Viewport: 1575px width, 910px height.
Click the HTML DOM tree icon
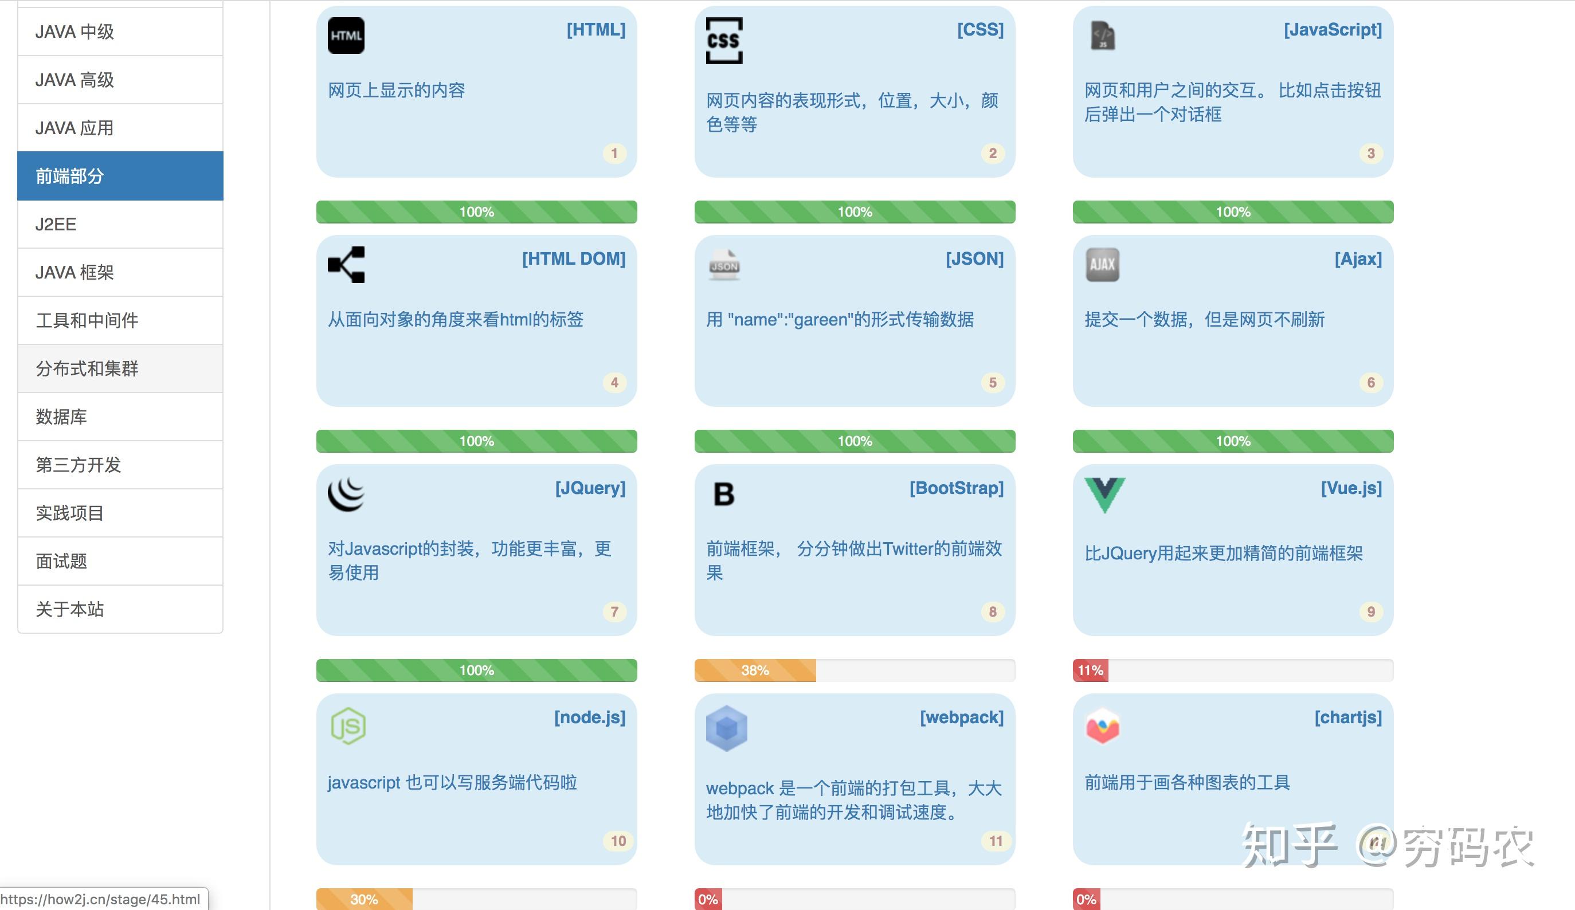(346, 264)
